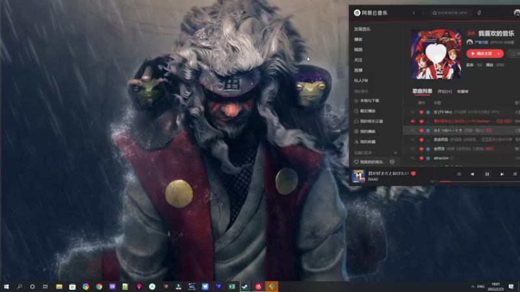Image resolution: width=520 pixels, height=292 pixels.
Task: Unlike the currently playing red-highlighted song row
Action: click(x=421, y=121)
